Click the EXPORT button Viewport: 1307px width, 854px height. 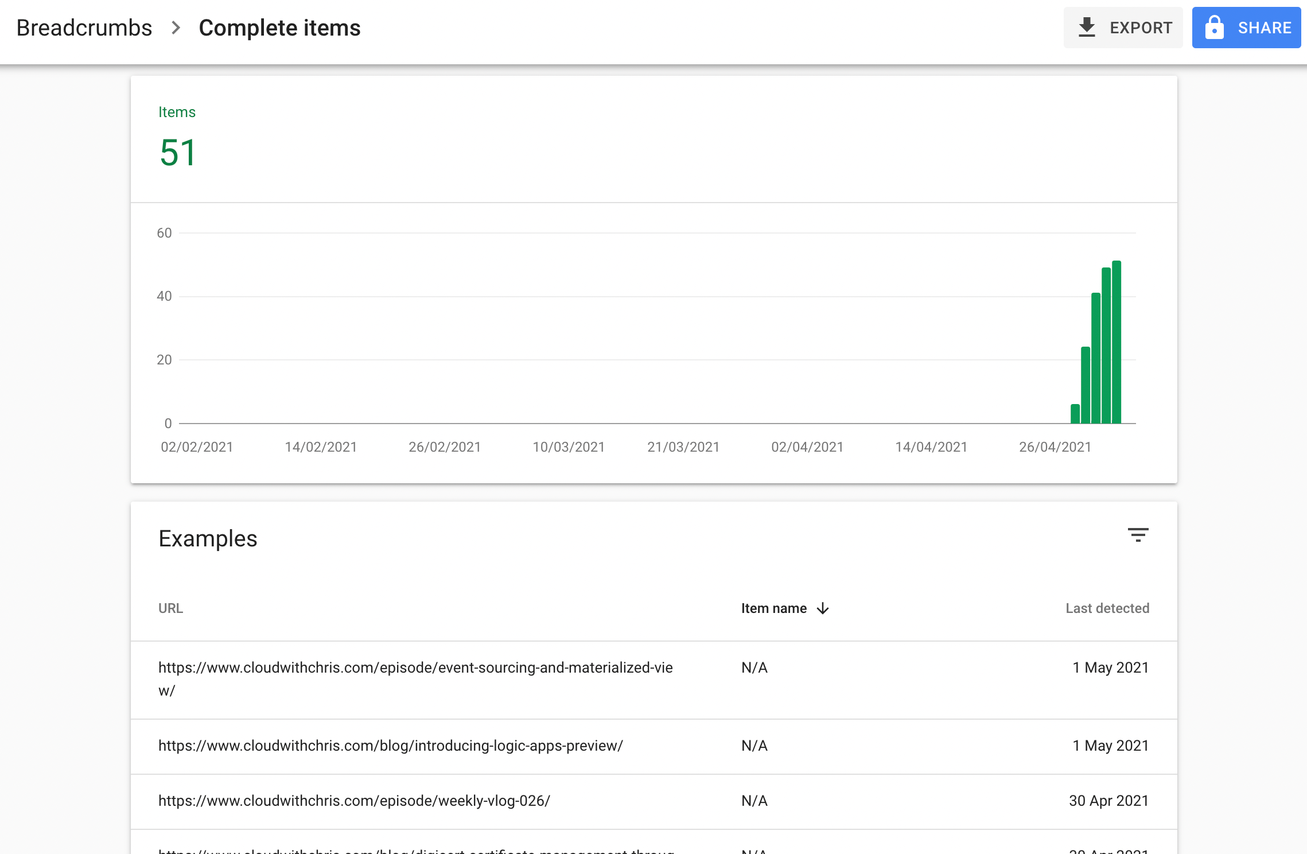1122,26
